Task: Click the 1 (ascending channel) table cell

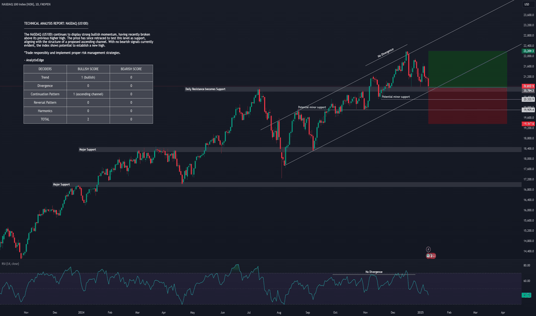Action: pyautogui.click(x=88, y=94)
